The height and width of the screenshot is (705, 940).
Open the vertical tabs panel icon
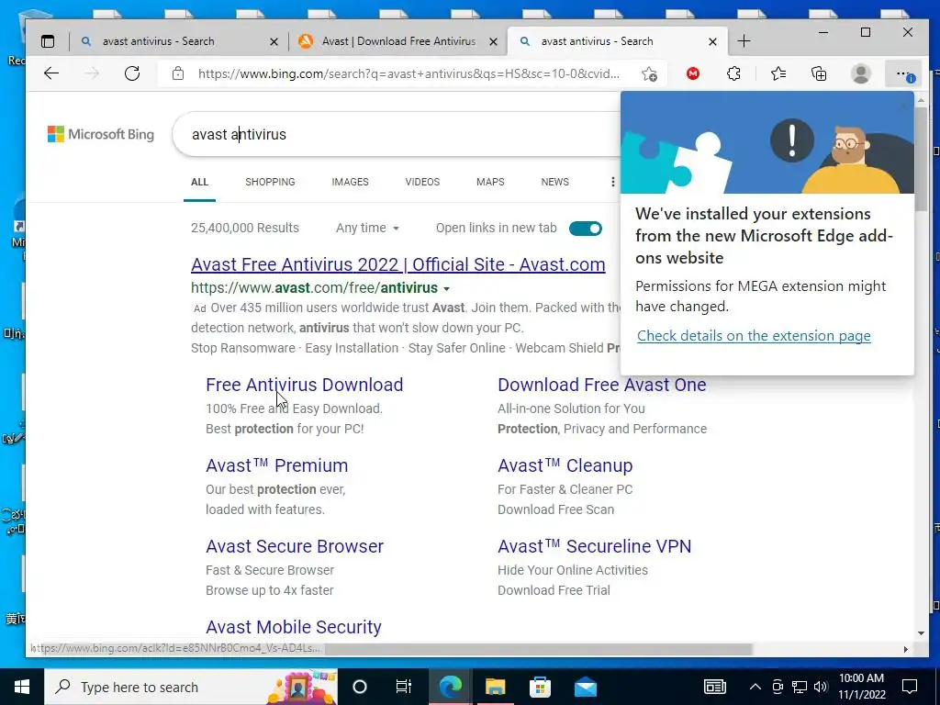click(x=48, y=41)
